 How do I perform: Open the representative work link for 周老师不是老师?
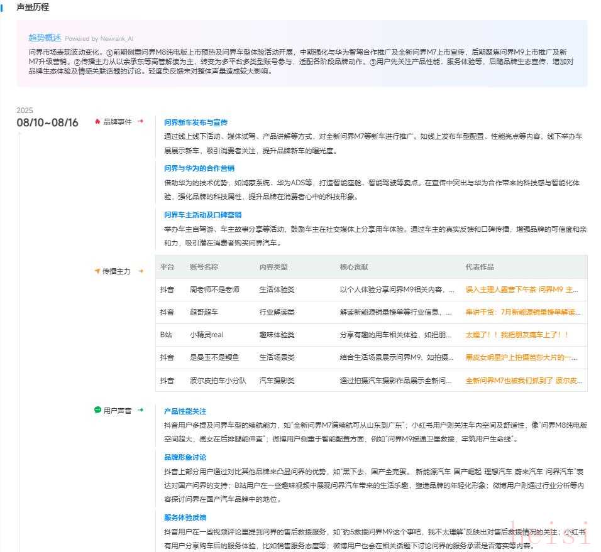(x=522, y=290)
